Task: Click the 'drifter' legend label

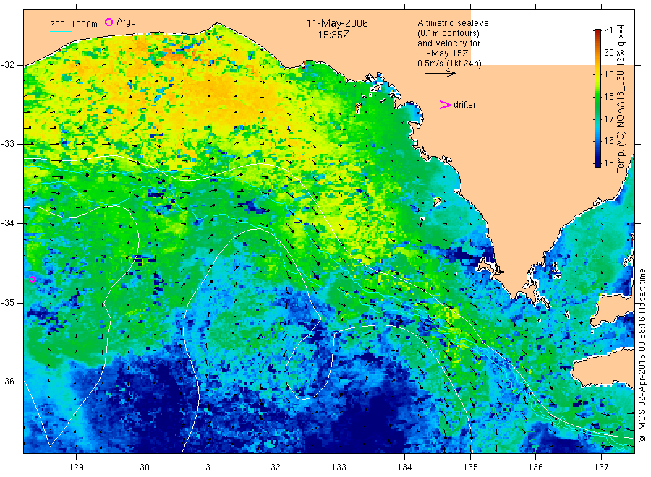Action: [464, 105]
